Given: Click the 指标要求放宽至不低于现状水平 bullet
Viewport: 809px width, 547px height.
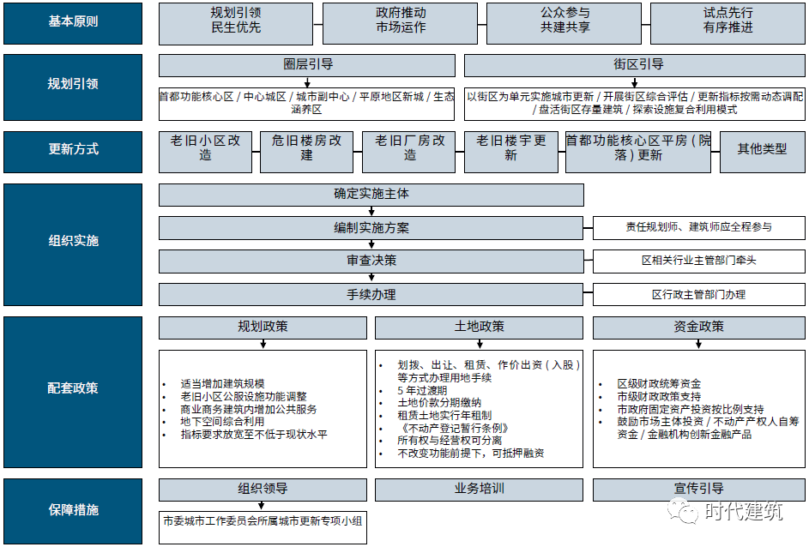Looking at the screenshot, I should coord(254,435).
